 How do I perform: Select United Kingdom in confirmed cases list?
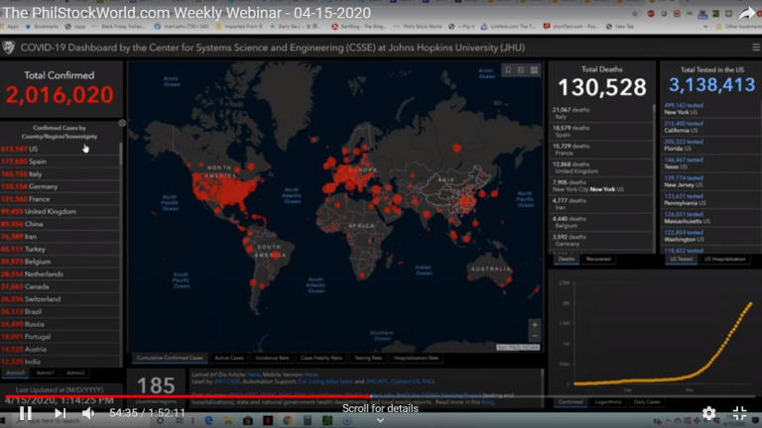[60, 212]
